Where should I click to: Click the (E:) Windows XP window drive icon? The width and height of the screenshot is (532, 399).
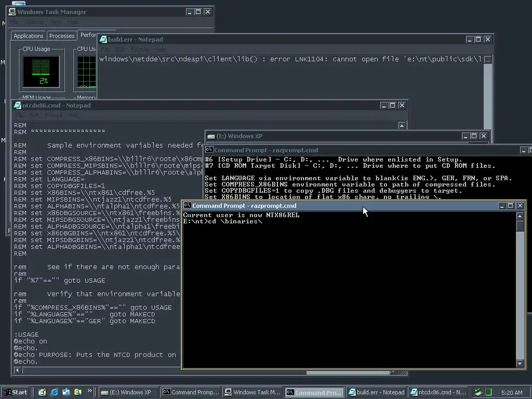point(211,136)
